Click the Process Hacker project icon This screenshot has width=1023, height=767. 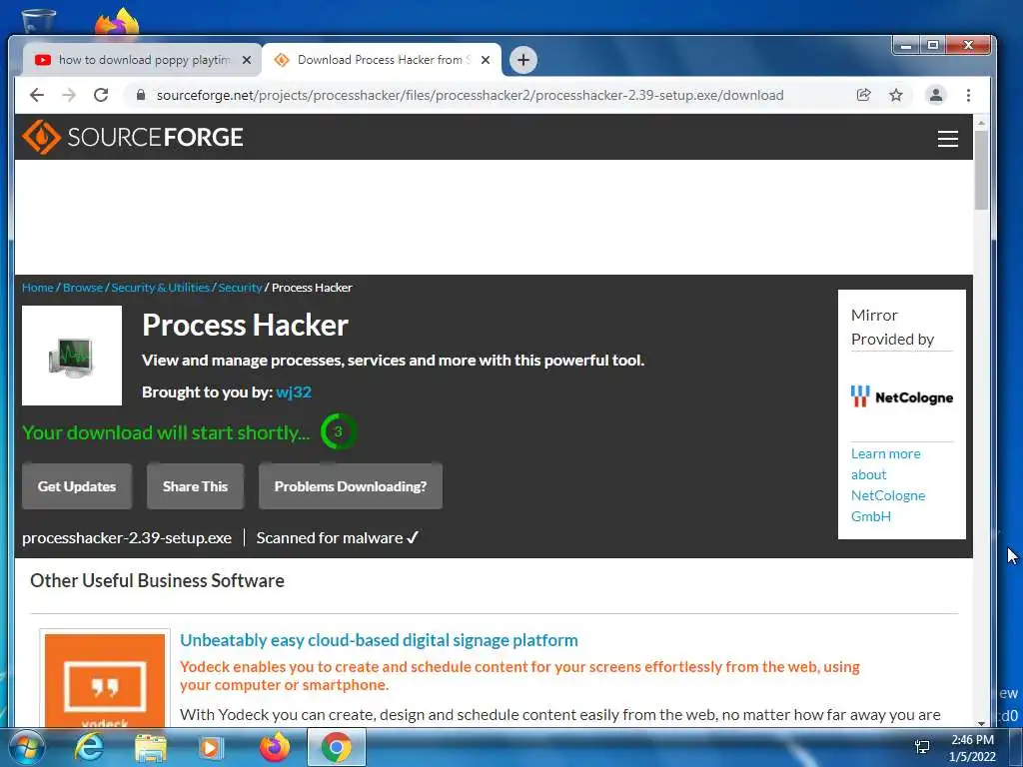[x=72, y=357]
